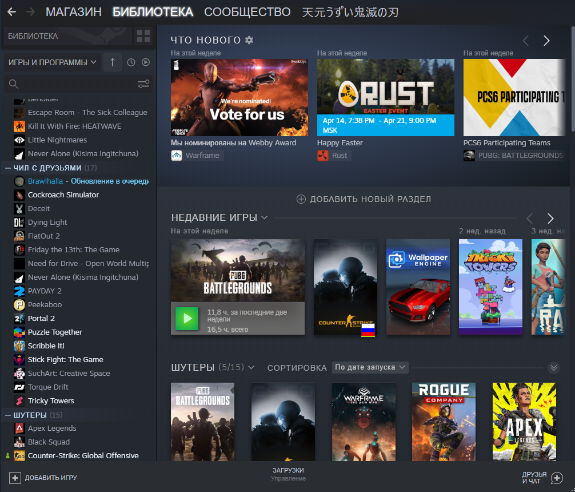Switch to grid view in the library header
Screen dimensions: 575x492
pyautogui.click(x=143, y=36)
